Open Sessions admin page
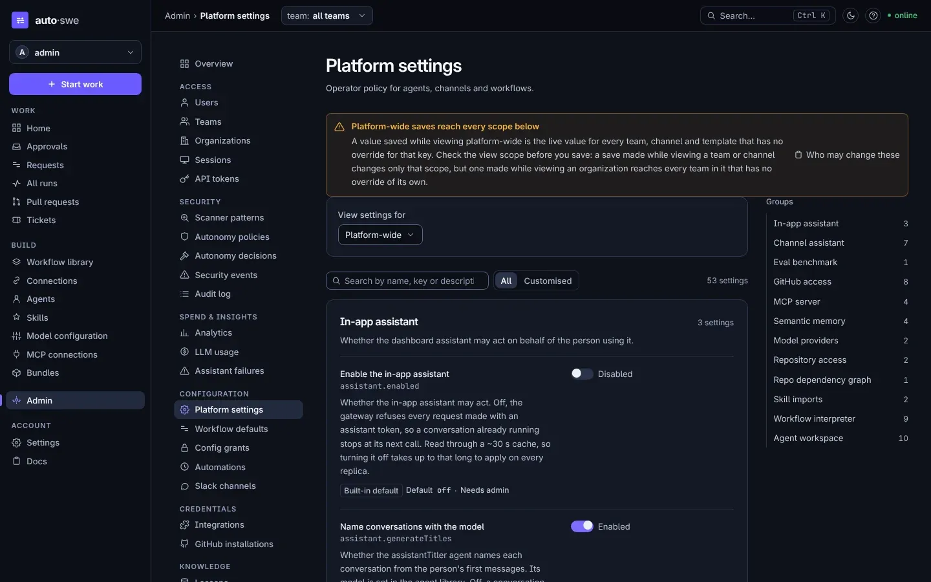Viewport: 931px width, 582px height. point(239,160)
